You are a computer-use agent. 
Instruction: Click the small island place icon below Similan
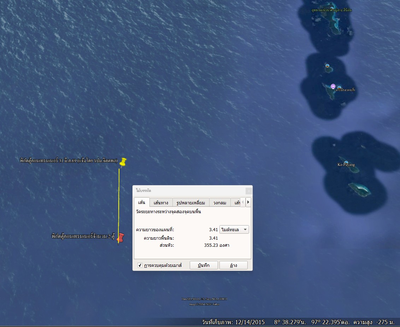click(328, 66)
